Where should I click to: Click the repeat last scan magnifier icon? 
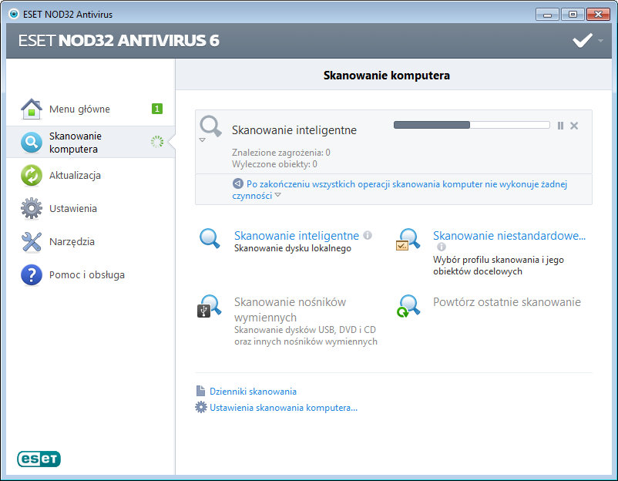click(408, 305)
